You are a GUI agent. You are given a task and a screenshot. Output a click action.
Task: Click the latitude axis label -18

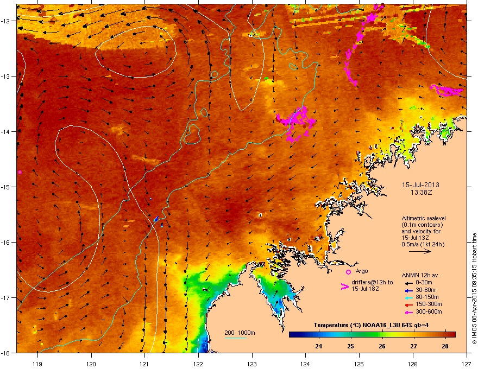[x=5, y=353]
